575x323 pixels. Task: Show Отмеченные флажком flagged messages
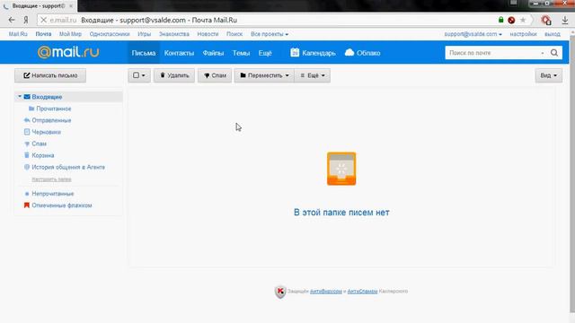coord(62,205)
